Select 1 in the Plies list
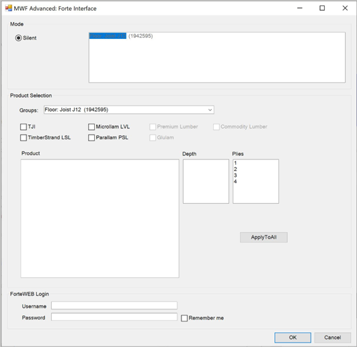Screen dimensions: 357x347 pos(235,163)
